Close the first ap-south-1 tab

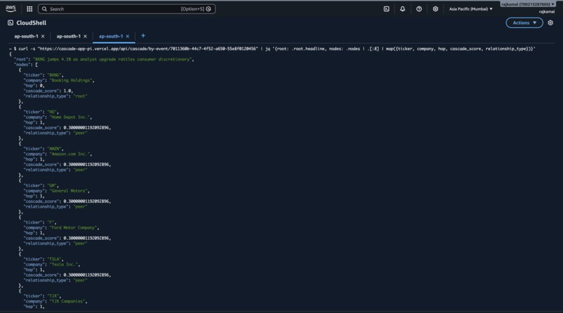click(x=43, y=36)
